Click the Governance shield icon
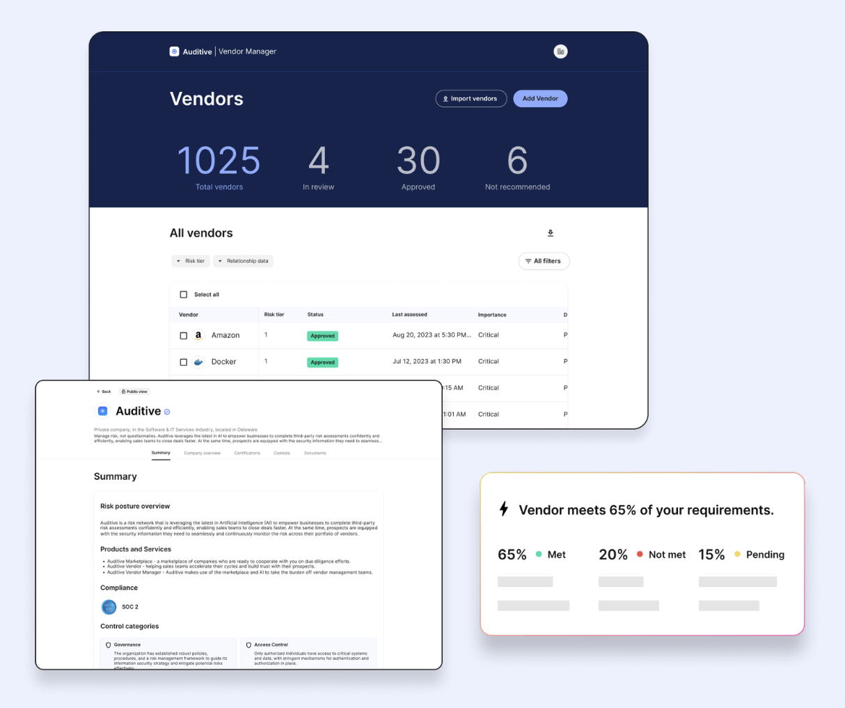 108,645
